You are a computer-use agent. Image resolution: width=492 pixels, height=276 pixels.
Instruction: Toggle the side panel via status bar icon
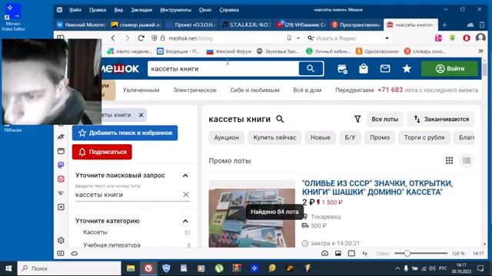coord(61,254)
